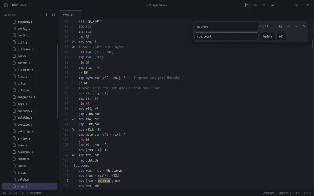Open theme.s in the explorer
Image resolution: width=314 pixels, height=196 pixels.
pyautogui.click(x=29, y=159)
